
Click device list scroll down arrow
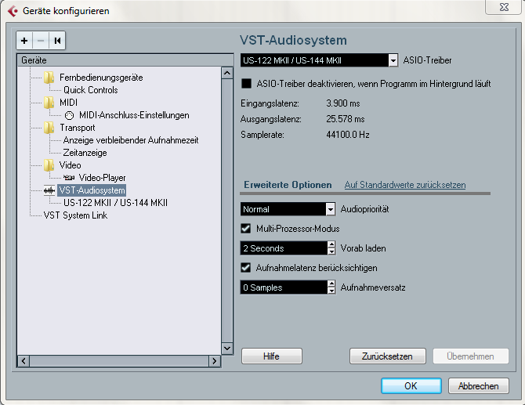[227, 349]
